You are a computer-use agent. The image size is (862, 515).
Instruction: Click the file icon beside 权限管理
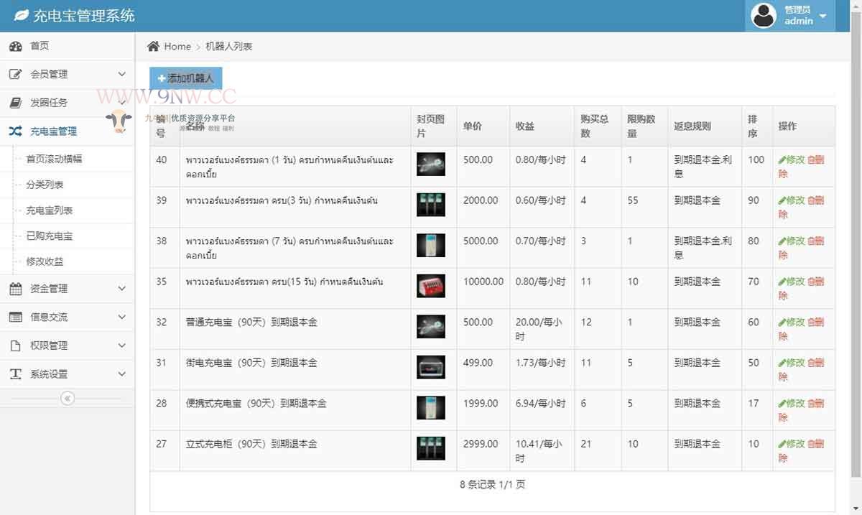point(16,345)
